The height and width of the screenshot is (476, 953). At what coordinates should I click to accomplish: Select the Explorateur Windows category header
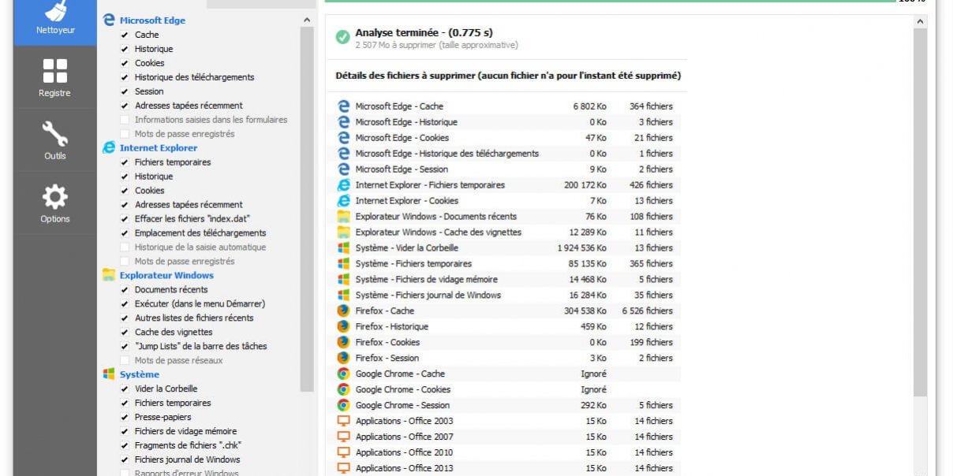pos(166,275)
